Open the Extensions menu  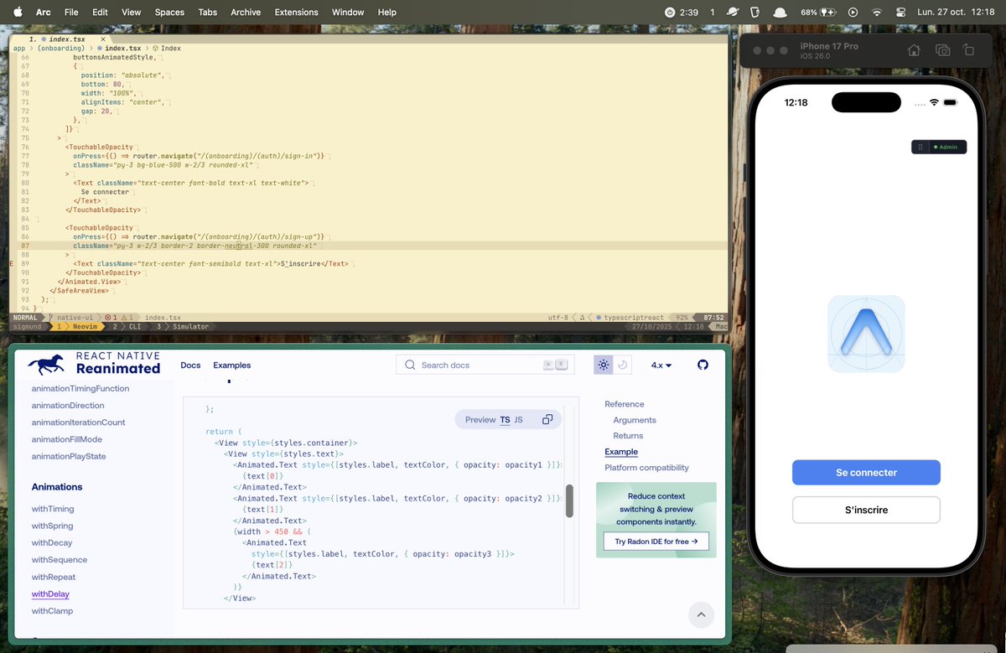tap(296, 13)
